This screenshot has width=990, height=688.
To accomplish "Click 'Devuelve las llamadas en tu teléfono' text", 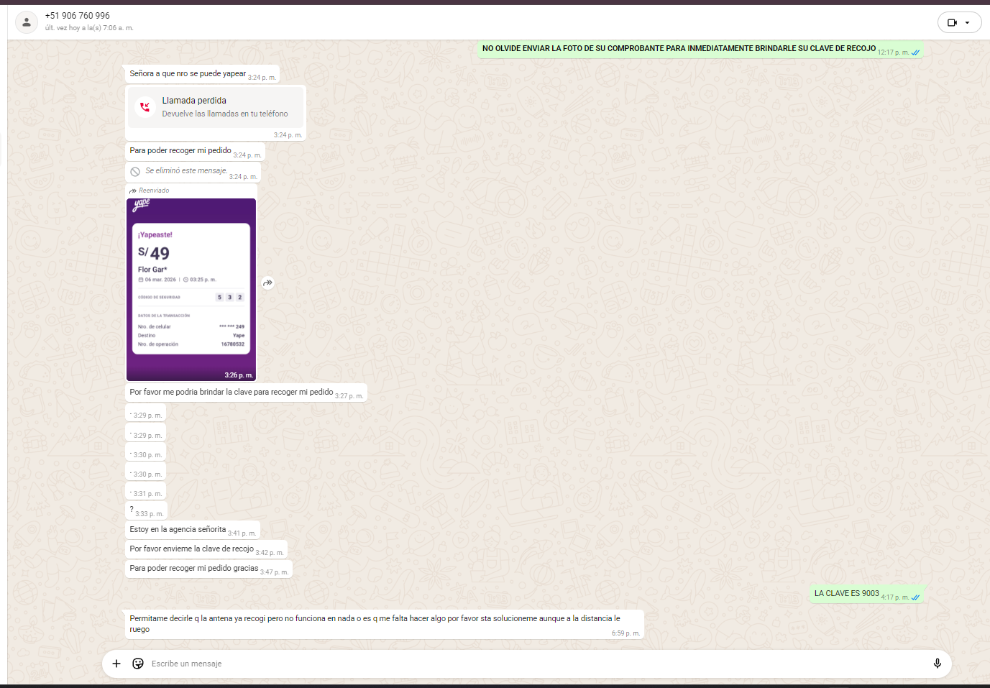I will click(224, 114).
